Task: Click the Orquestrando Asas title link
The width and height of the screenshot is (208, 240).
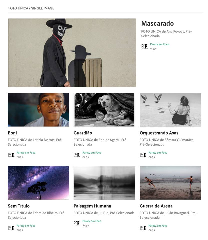Action: pos(159,133)
